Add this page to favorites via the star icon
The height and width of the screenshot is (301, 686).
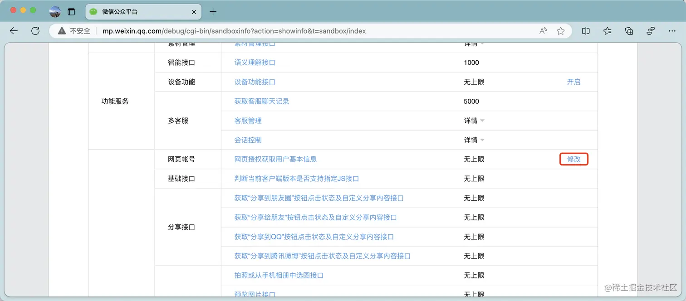coord(560,31)
